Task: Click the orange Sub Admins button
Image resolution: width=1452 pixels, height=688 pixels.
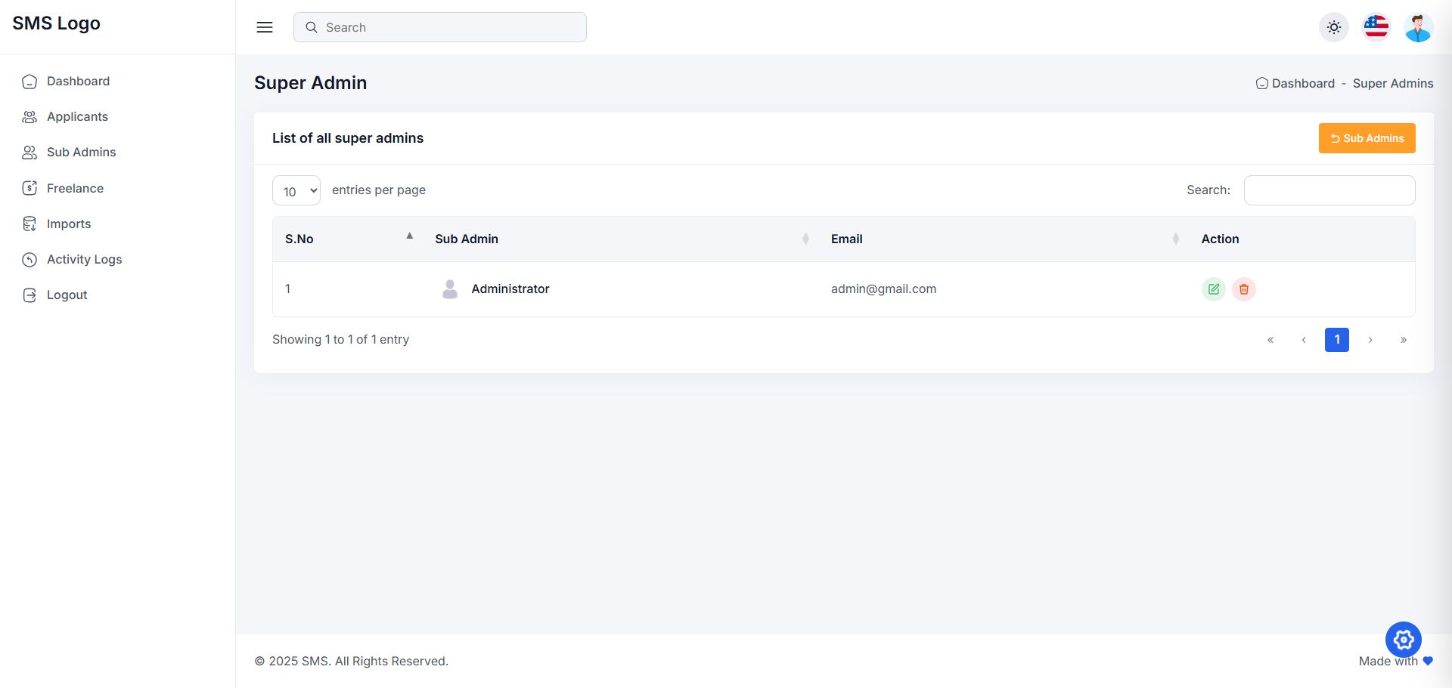Action: (1367, 138)
